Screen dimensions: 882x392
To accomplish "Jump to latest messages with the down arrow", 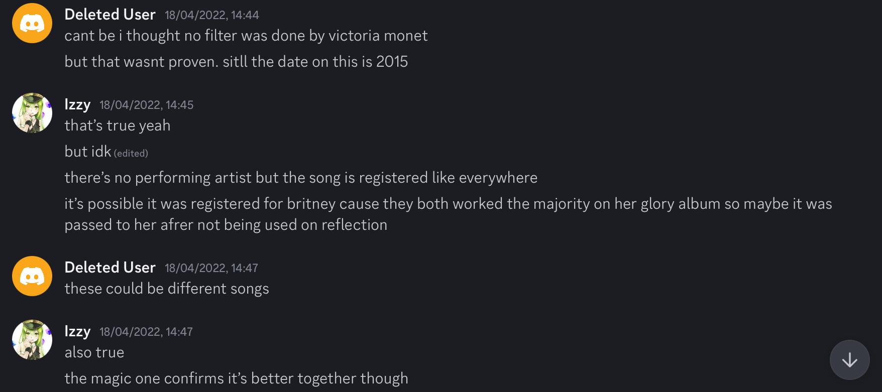I will (x=849, y=360).
